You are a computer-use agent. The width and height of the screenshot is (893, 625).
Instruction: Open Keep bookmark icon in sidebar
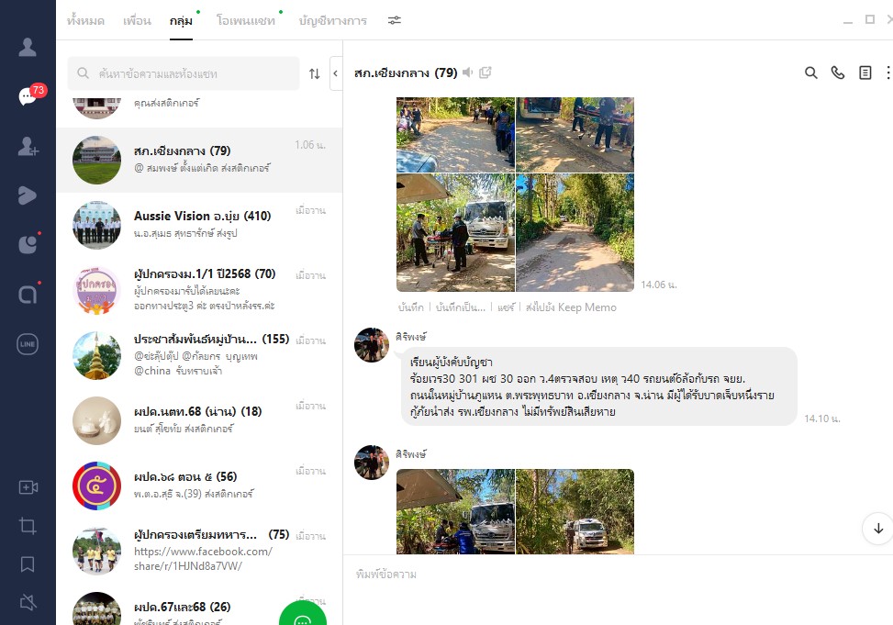(28, 564)
